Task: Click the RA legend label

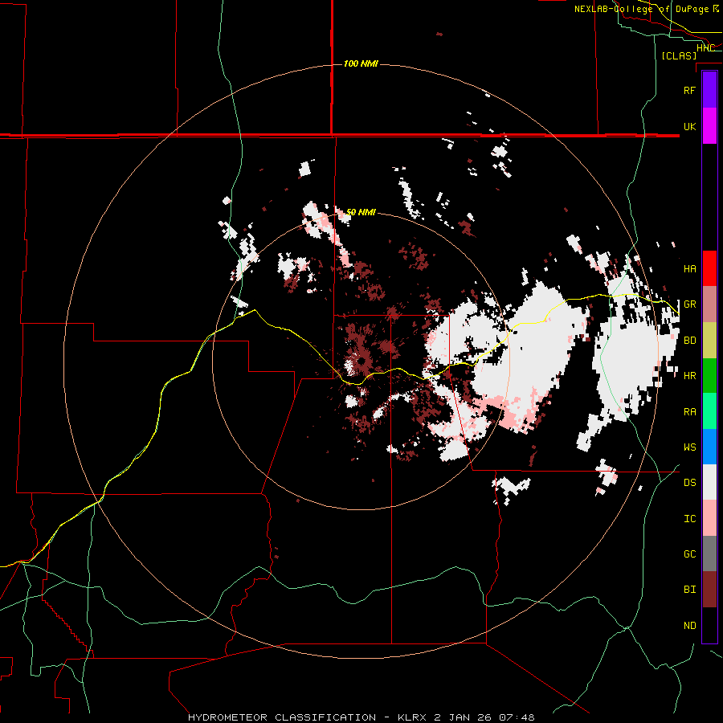Action: 689,412
